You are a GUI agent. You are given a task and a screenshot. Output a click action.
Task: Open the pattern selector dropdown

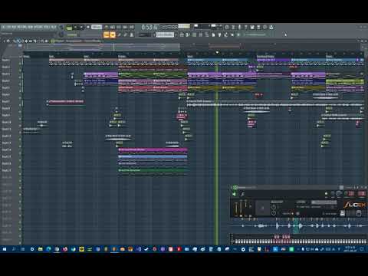[x=165, y=34]
